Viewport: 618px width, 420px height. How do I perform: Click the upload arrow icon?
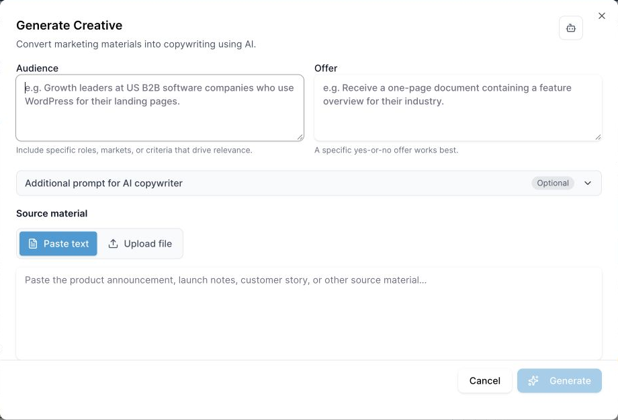click(x=113, y=244)
